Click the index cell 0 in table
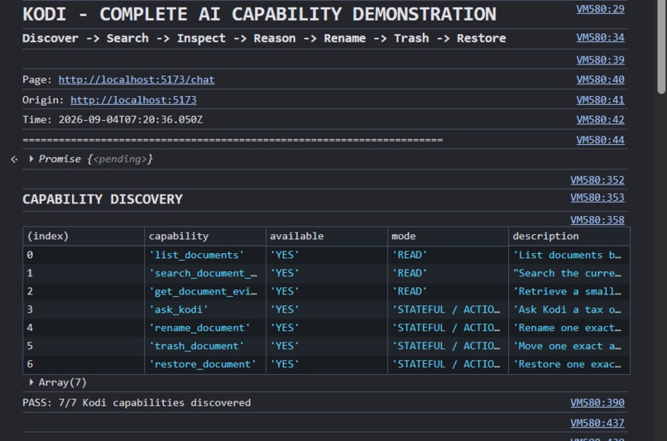The height and width of the screenshot is (441, 667). click(x=84, y=255)
